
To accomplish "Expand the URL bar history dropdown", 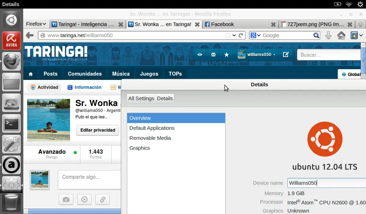I will [234, 35].
